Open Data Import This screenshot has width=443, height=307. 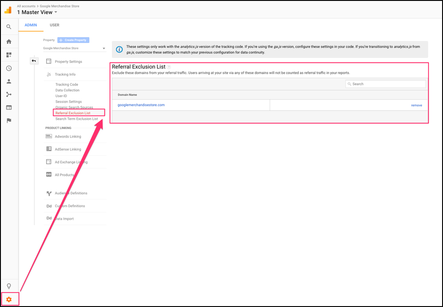64,219
